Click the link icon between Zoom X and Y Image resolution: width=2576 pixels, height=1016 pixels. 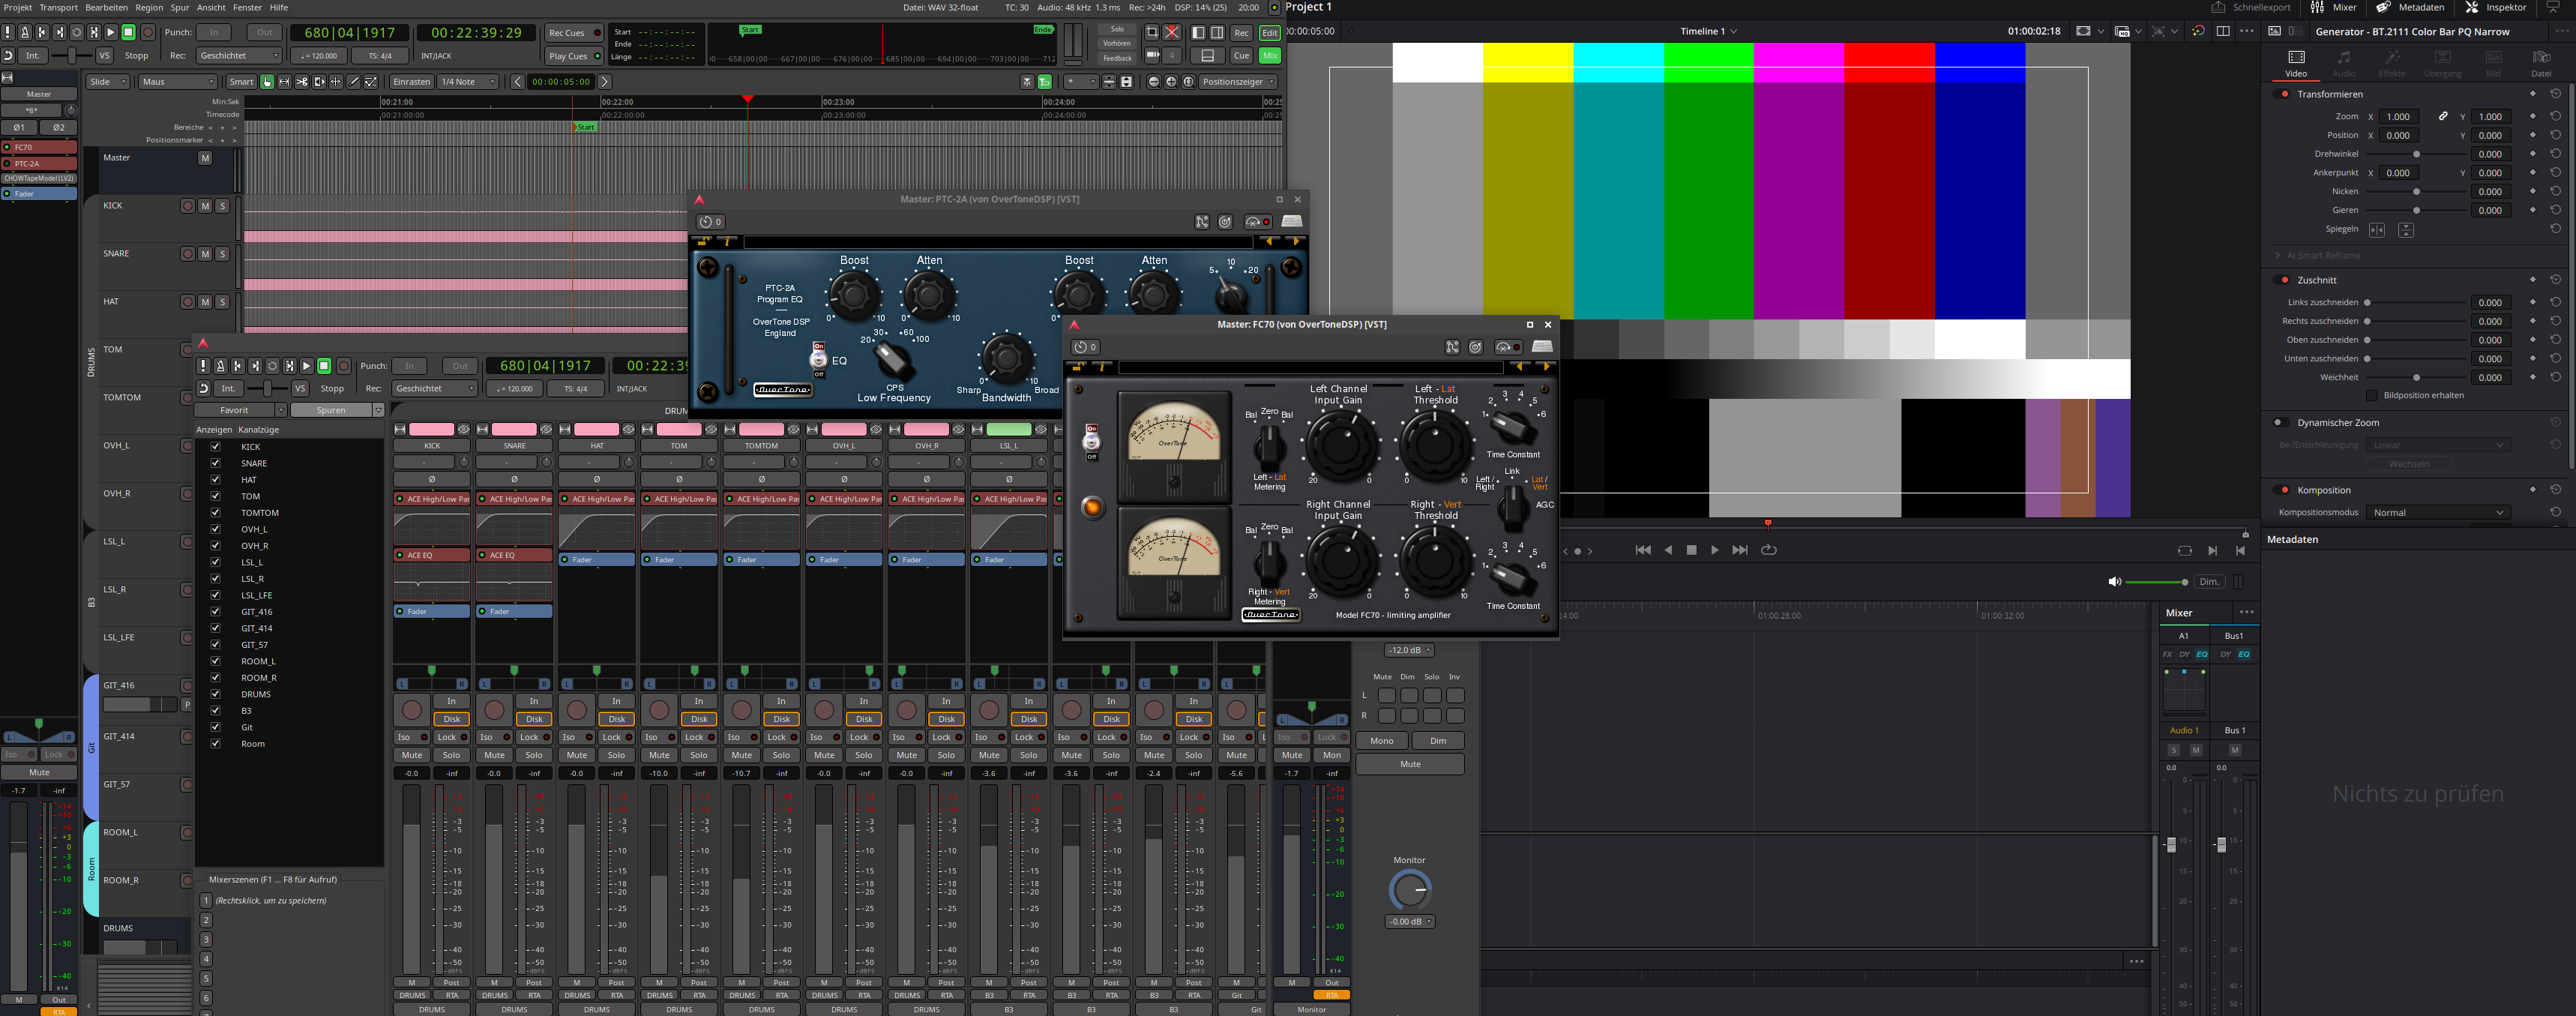pyautogui.click(x=2442, y=116)
